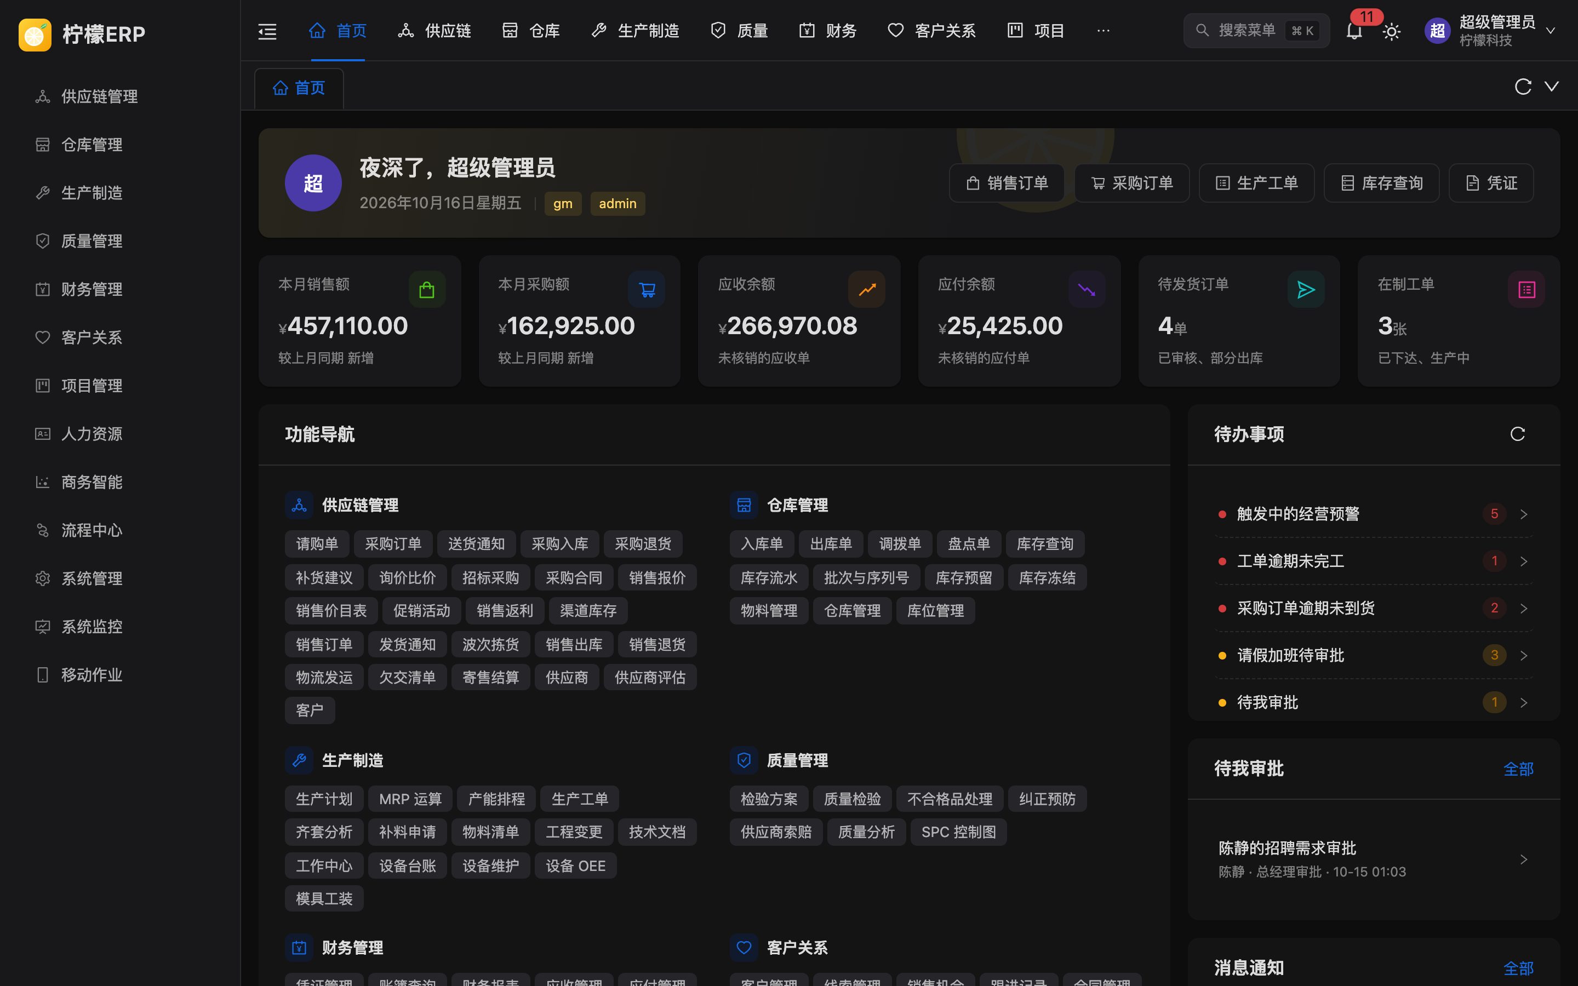Open the 波次拣货 shortcut tag
The width and height of the screenshot is (1578, 986).
coord(490,645)
